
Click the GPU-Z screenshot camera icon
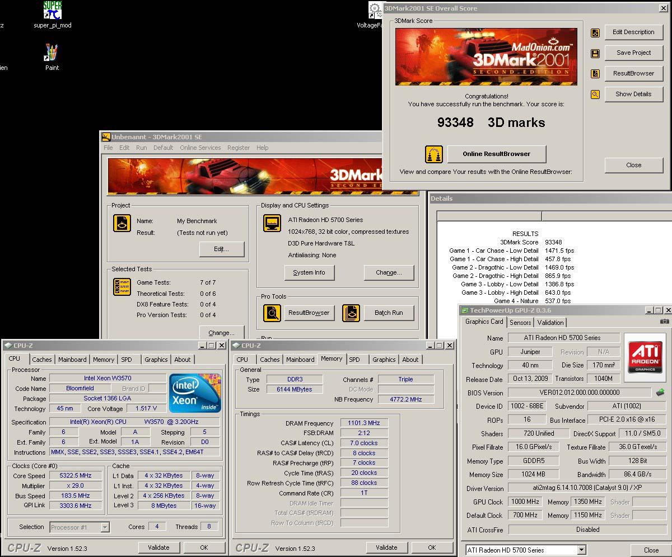click(664, 322)
